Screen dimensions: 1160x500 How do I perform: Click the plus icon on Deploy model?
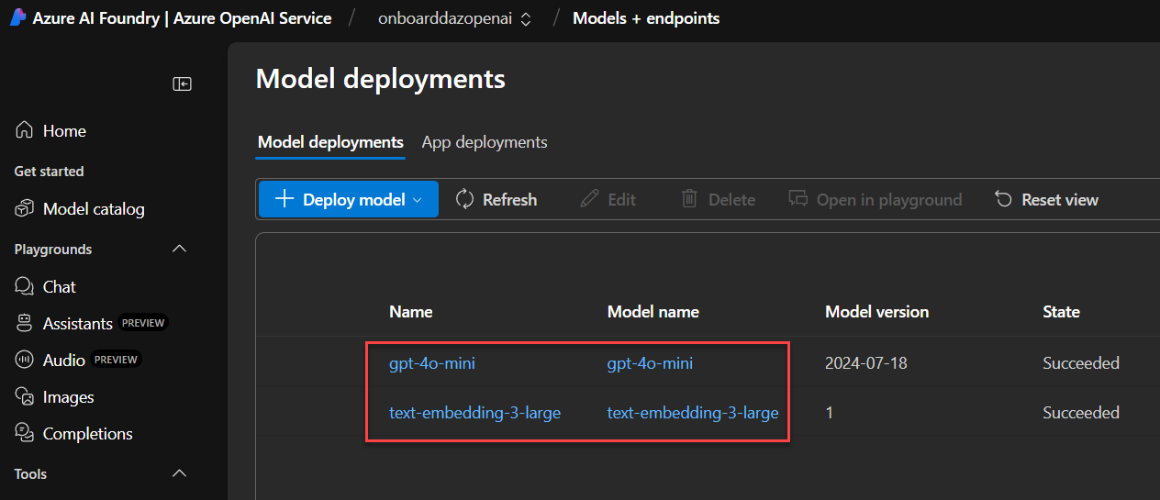coord(284,199)
